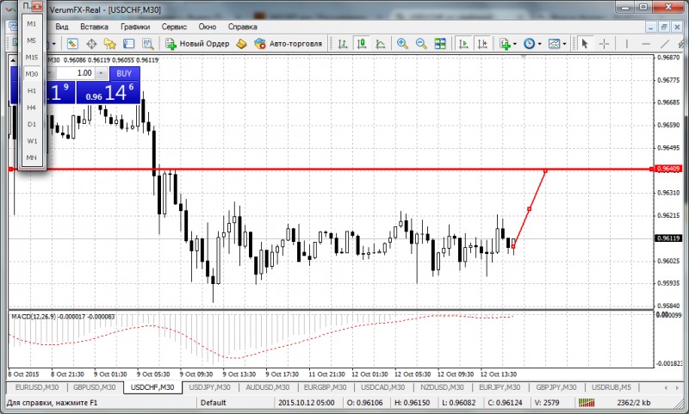Click the Default profile status entry
Screen dimensions: 689x414
click(213, 403)
